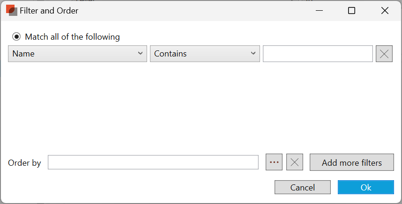Click the chevron arrow on Contains combo box

[x=254, y=54]
